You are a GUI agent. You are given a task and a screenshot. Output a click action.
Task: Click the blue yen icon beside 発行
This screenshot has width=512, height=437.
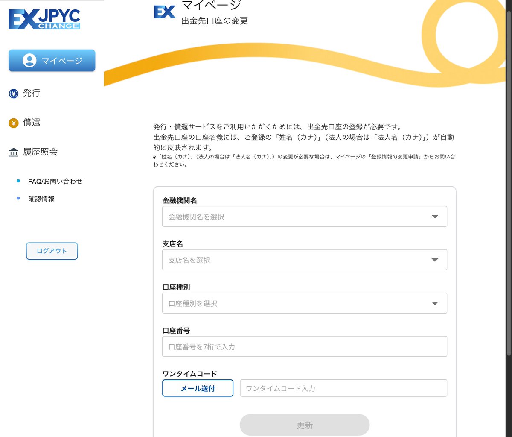pos(14,94)
